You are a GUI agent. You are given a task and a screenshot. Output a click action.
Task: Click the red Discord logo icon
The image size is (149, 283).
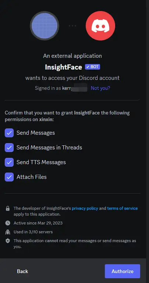tap(100, 26)
